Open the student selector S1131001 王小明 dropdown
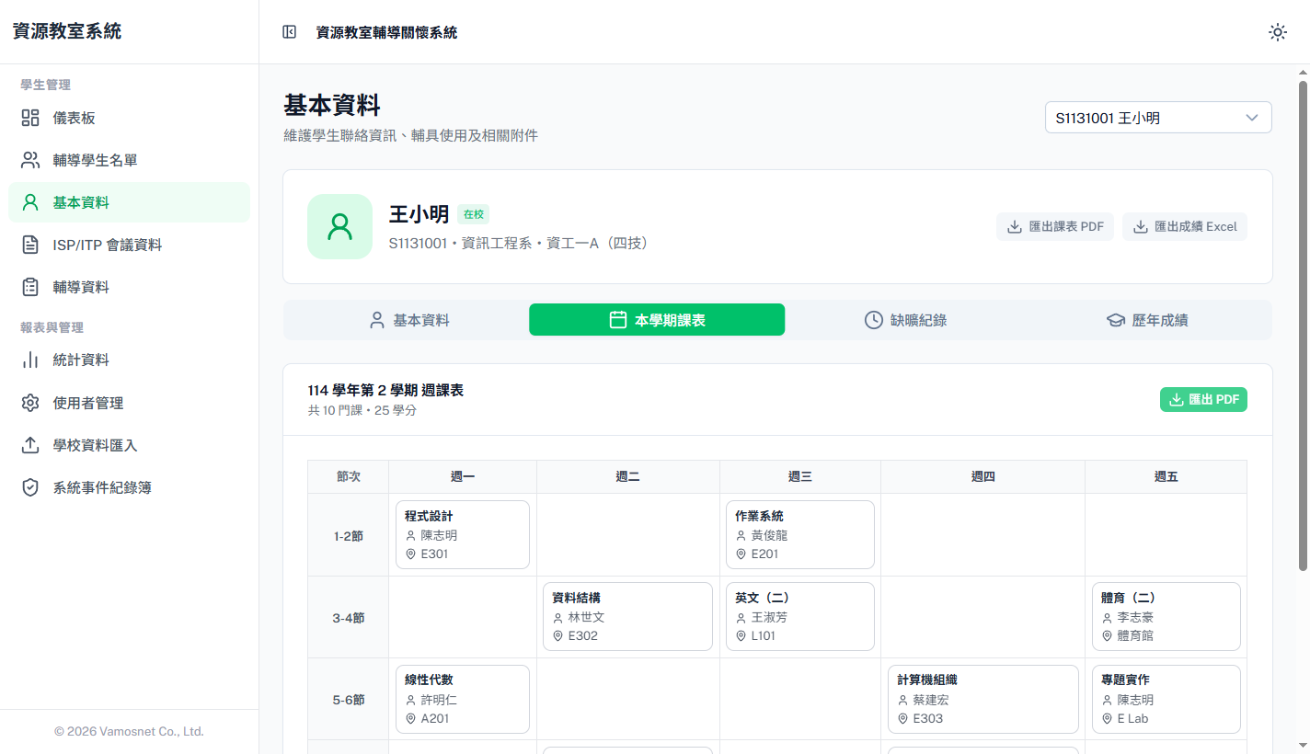 (x=1158, y=118)
